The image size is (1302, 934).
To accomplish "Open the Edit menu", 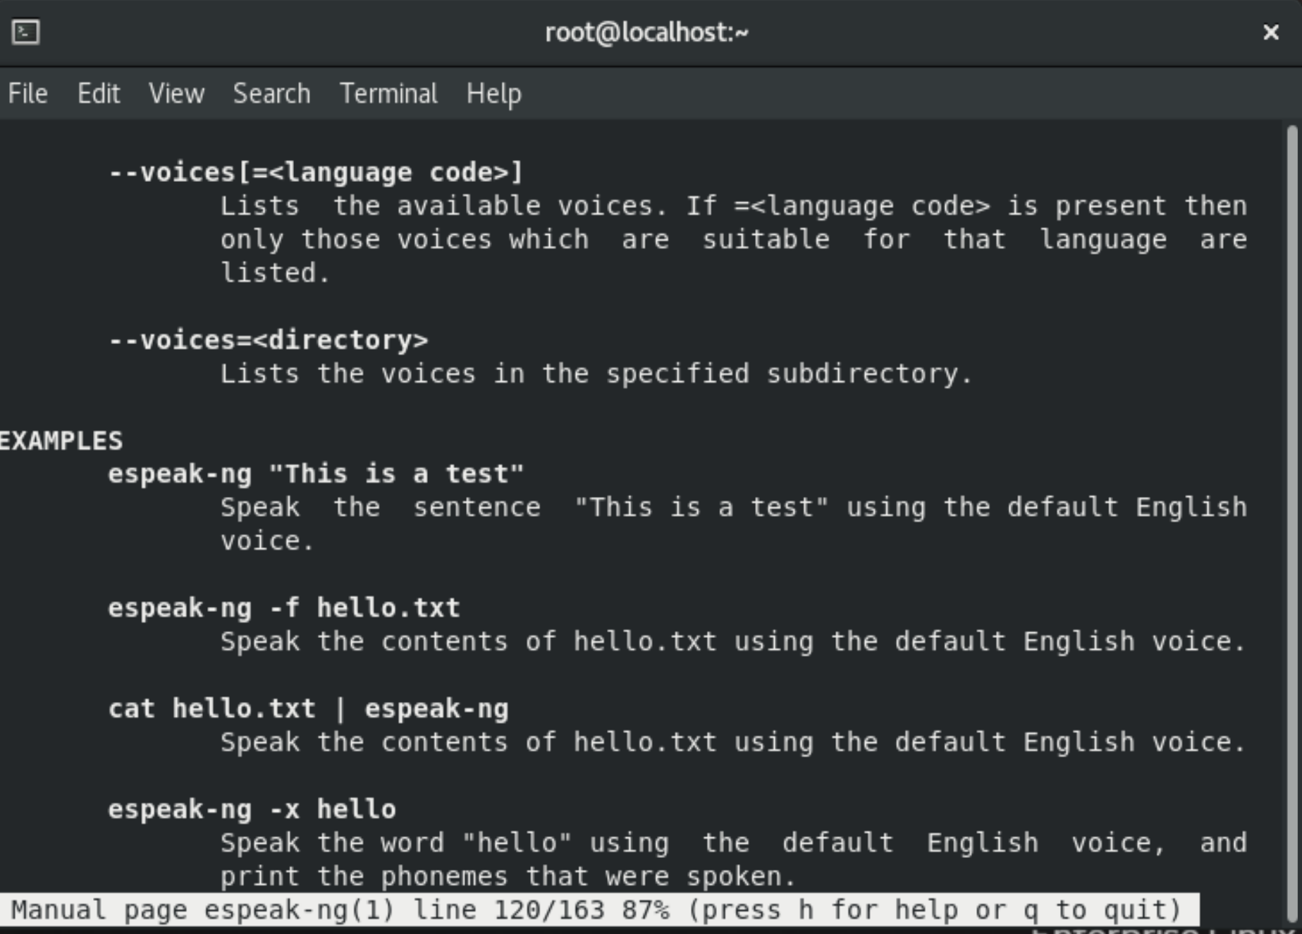I will pos(99,93).
